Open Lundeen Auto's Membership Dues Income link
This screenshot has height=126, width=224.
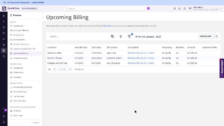tap(141, 53)
